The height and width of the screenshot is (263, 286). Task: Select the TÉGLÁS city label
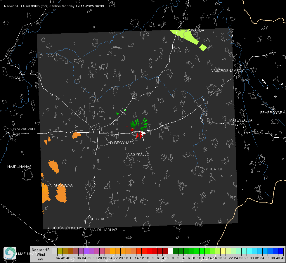(x=98, y=219)
